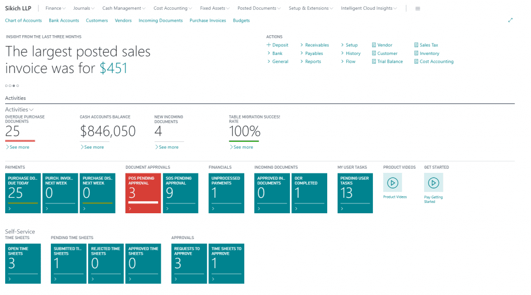Expand the Posted Documents dropdown menu
This screenshot has width=531, height=295.
pyautogui.click(x=259, y=8)
